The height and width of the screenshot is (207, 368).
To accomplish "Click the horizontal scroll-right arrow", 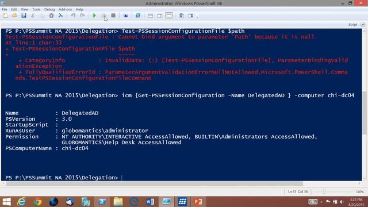I will 359,183.
